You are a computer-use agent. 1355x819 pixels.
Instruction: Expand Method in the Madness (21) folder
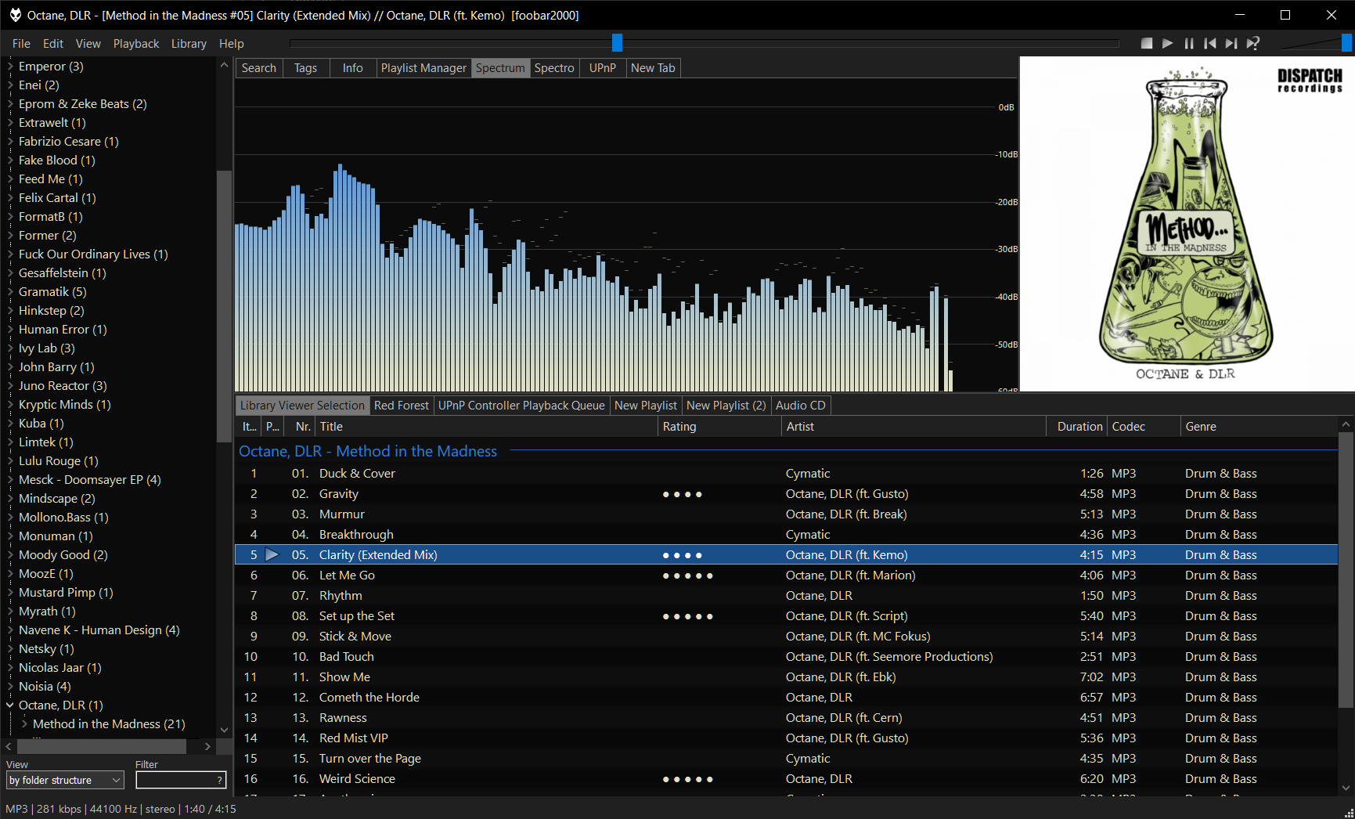point(24,724)
